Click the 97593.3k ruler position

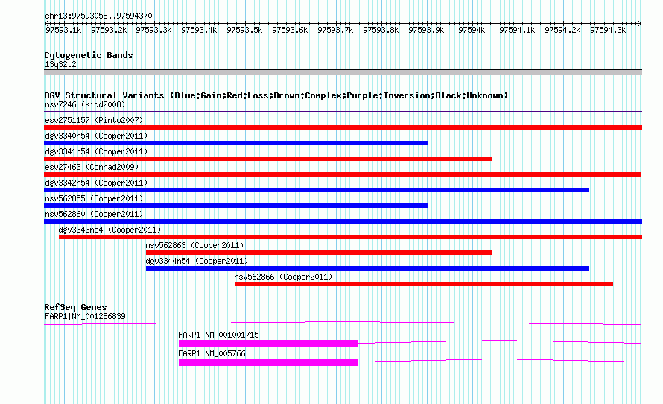pos(153,30)
